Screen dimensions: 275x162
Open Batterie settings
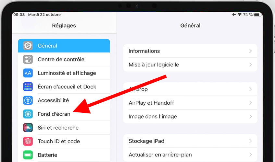(64, 155)
